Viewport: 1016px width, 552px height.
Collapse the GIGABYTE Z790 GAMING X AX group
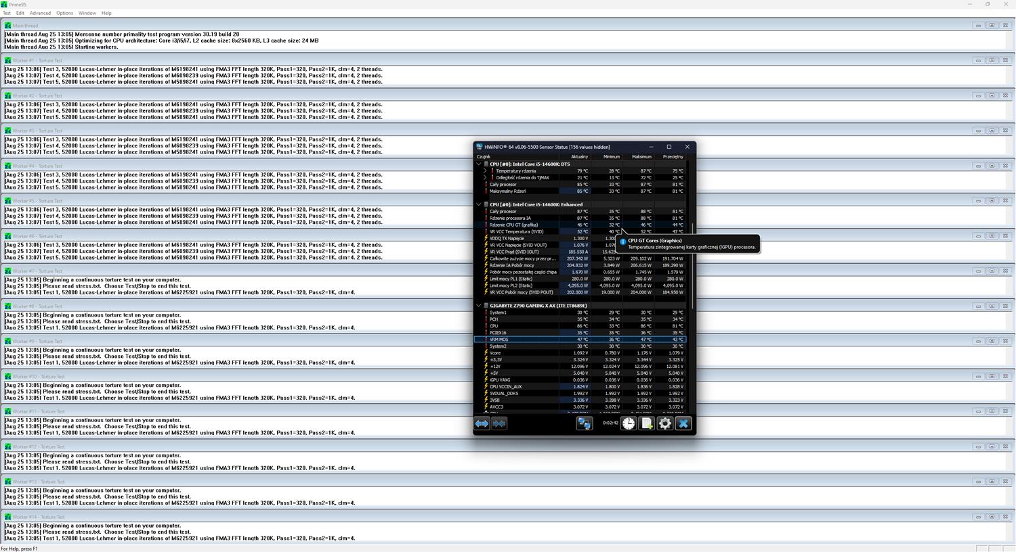pos(479,306)
